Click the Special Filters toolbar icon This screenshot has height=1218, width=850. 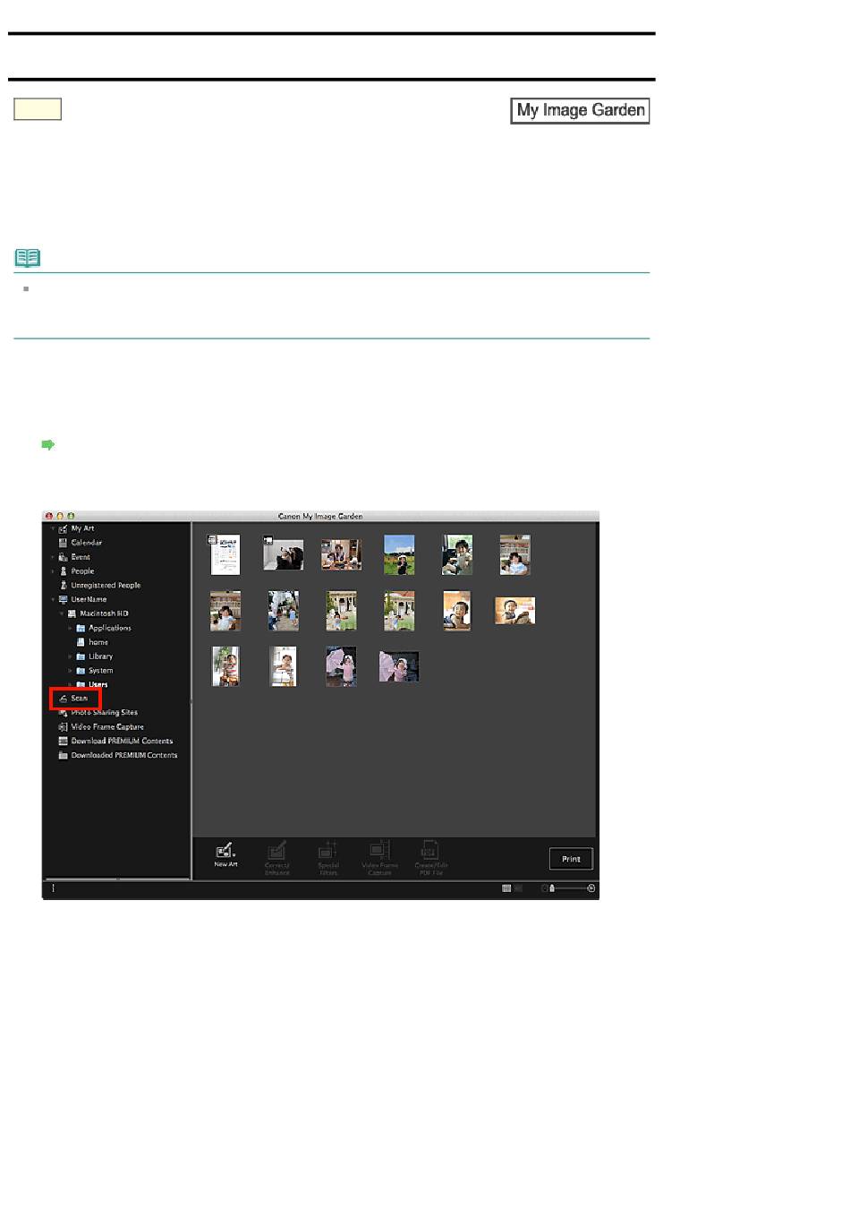click(x=328, y=857)
